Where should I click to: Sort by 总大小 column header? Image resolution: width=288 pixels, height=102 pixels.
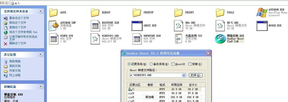(x=193, y=85)
